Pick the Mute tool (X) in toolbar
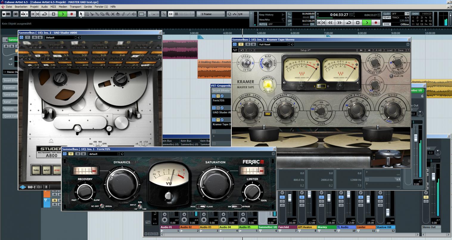The height and width of the screenshot is (240, 452). point(113,14)
